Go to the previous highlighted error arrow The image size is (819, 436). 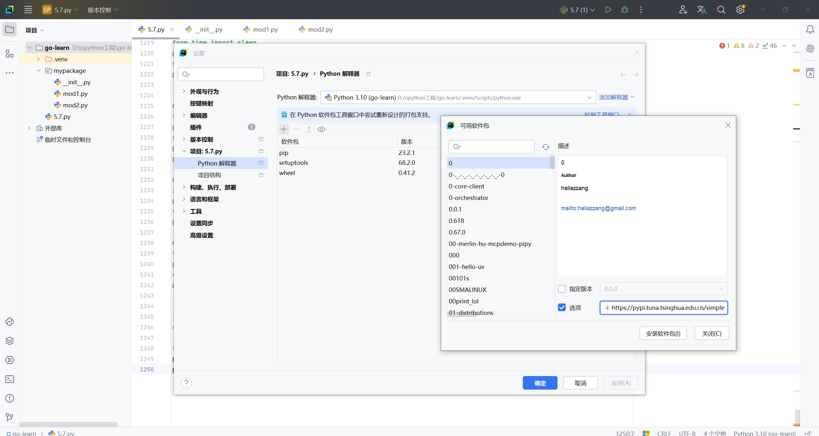tap(784, 46)
